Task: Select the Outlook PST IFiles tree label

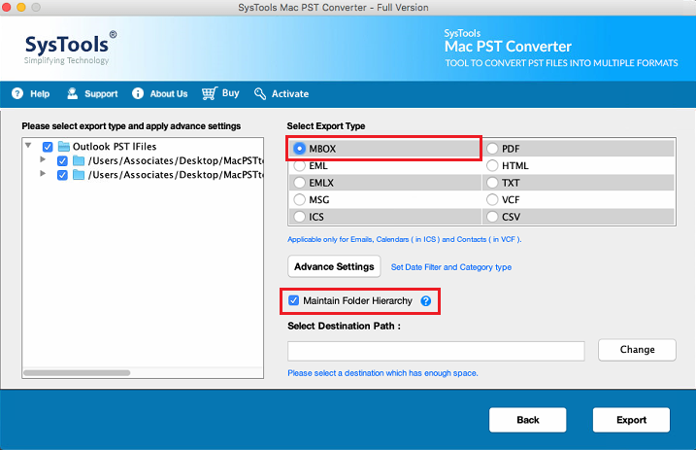Action: 115,146
